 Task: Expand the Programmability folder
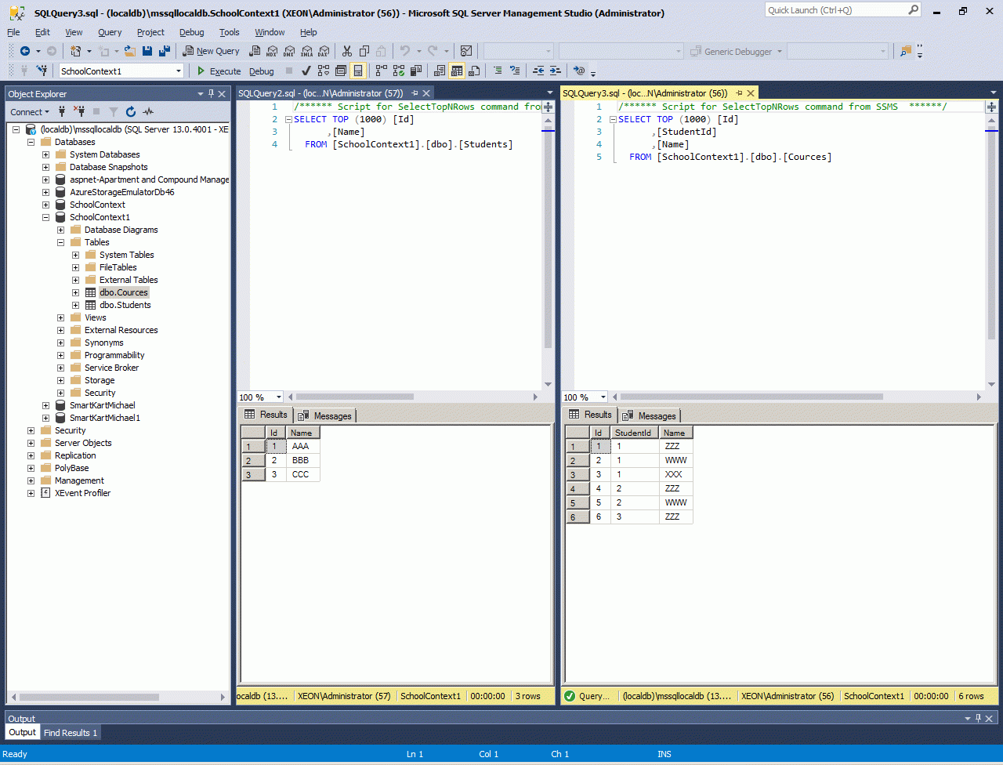click(61, 355)
